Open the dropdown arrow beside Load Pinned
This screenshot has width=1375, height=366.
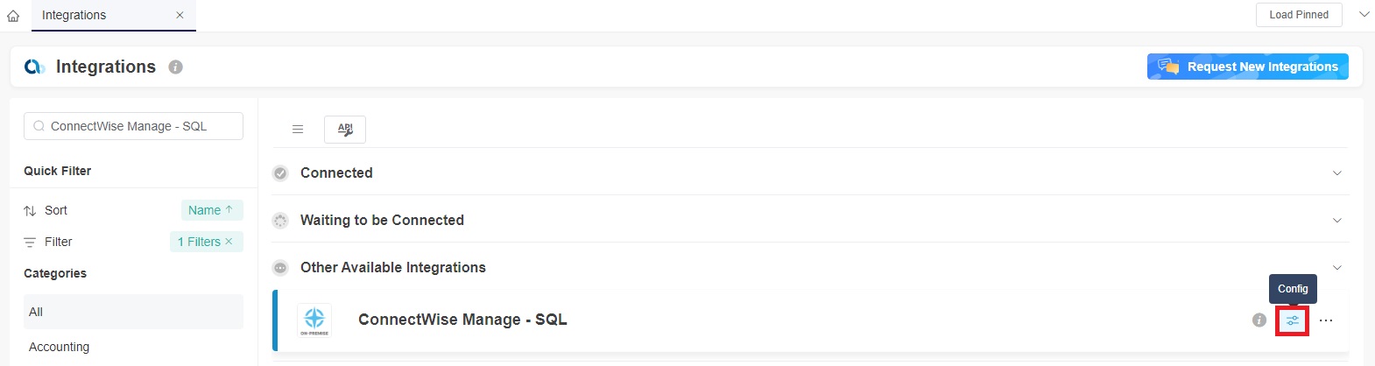point(1364,15)
